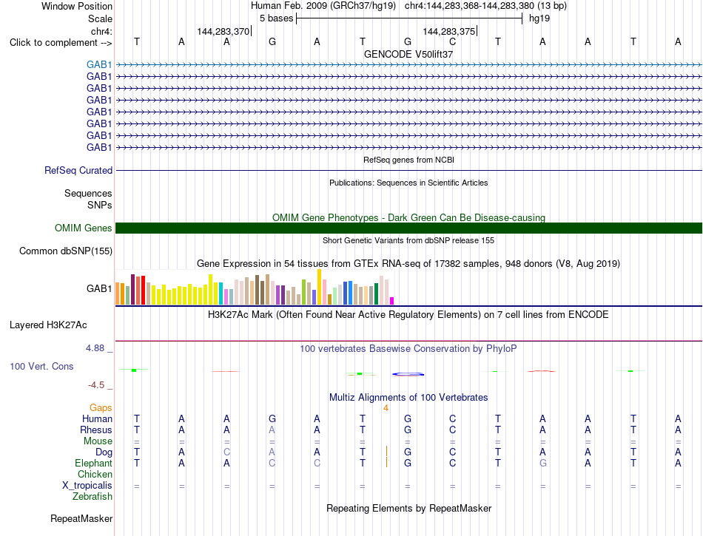Open the 100 Vert. Cons track label
The image size is (703, 536).
point(41,366)
